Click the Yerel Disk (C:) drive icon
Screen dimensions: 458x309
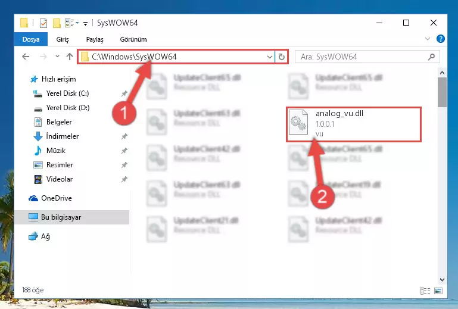[x=38, y=93]
